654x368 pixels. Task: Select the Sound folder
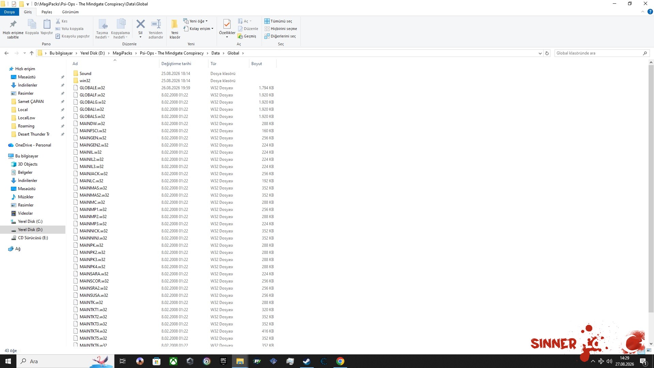85,74
